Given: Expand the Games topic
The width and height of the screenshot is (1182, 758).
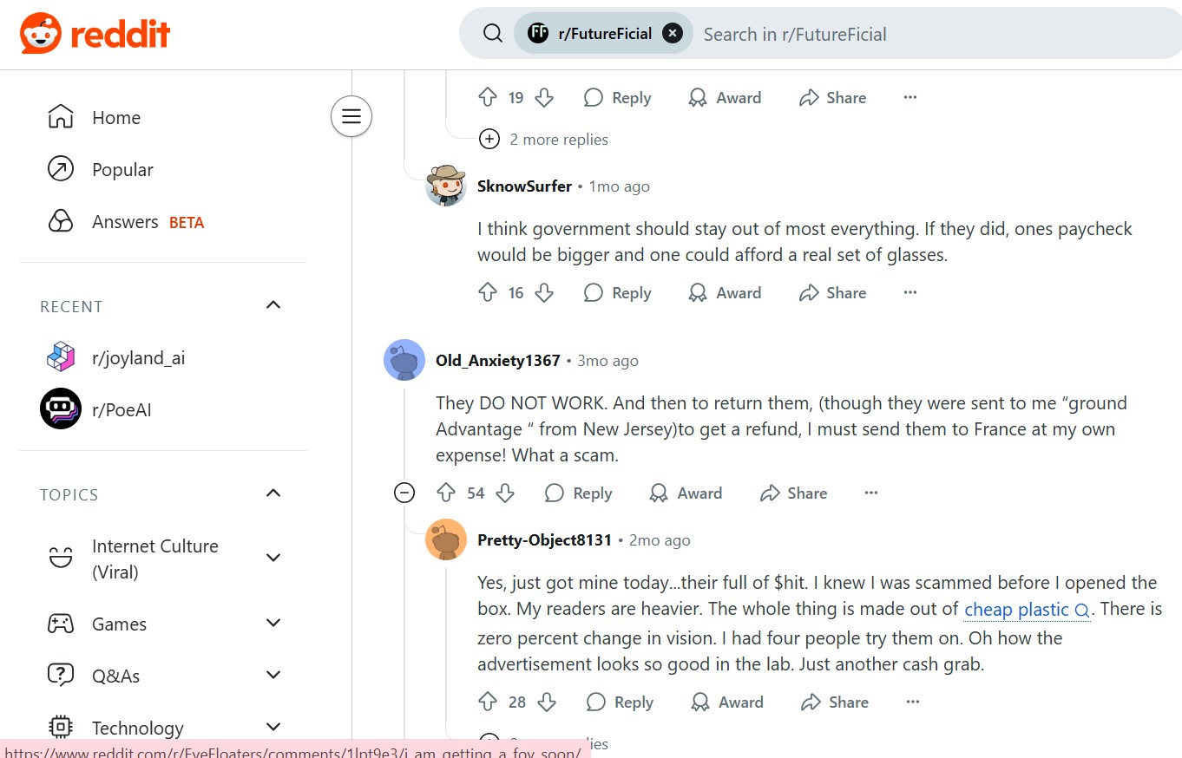Looking at the screenshot, I should (273, 623).
